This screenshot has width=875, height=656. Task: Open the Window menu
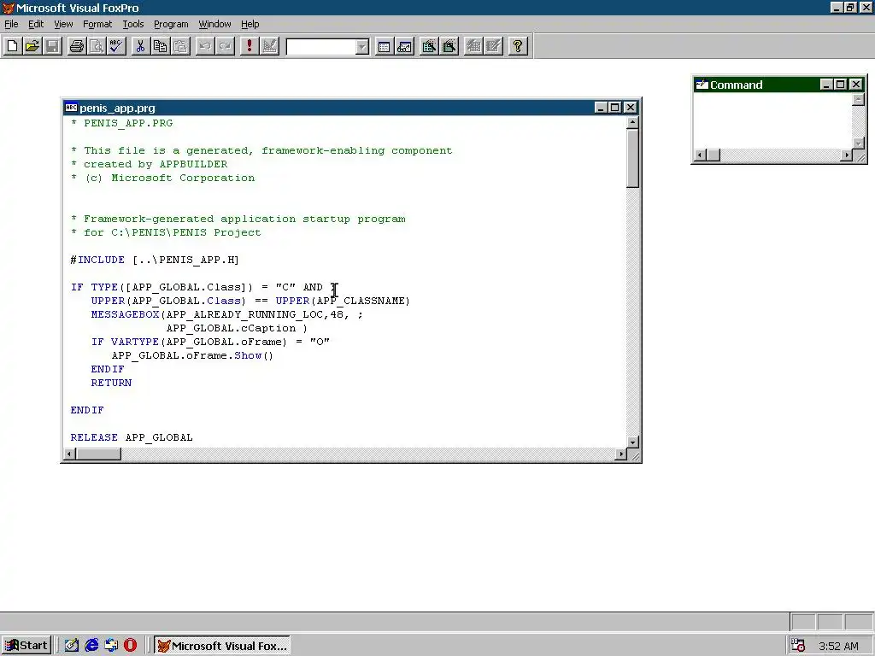point(214,24)
